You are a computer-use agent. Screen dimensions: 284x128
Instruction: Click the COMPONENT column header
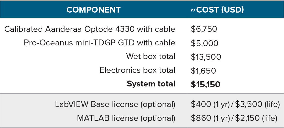point(94,9)
